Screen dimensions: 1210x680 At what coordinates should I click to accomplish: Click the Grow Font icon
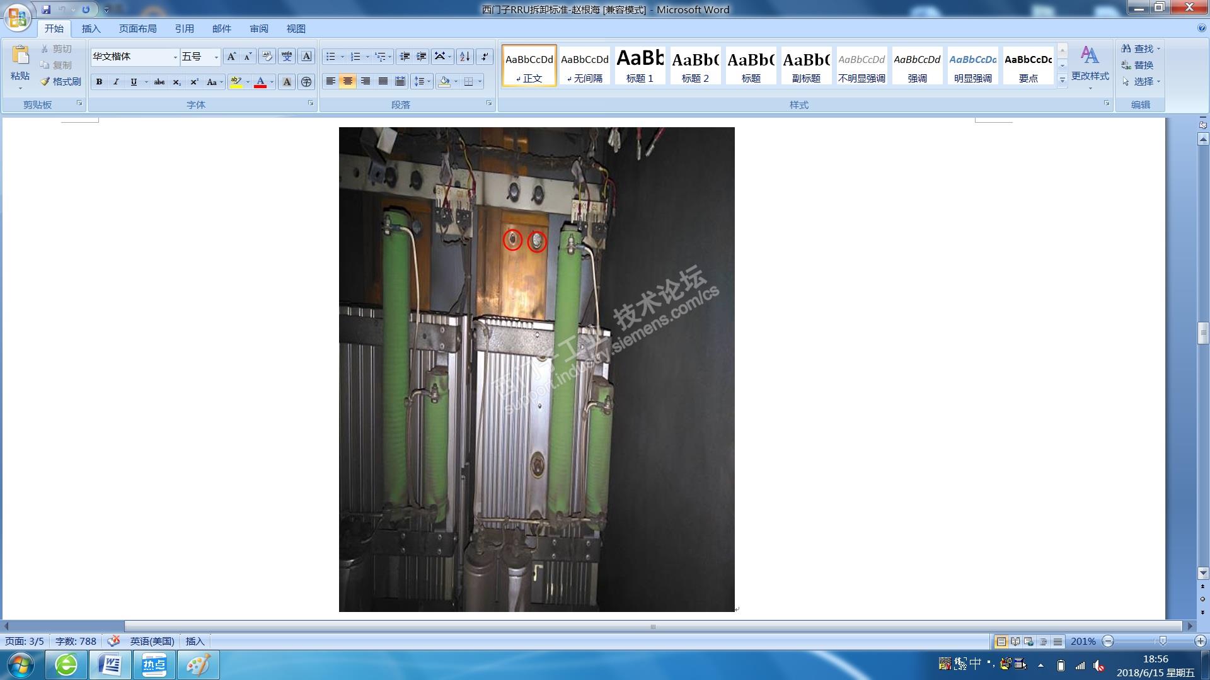coord(231,57)
